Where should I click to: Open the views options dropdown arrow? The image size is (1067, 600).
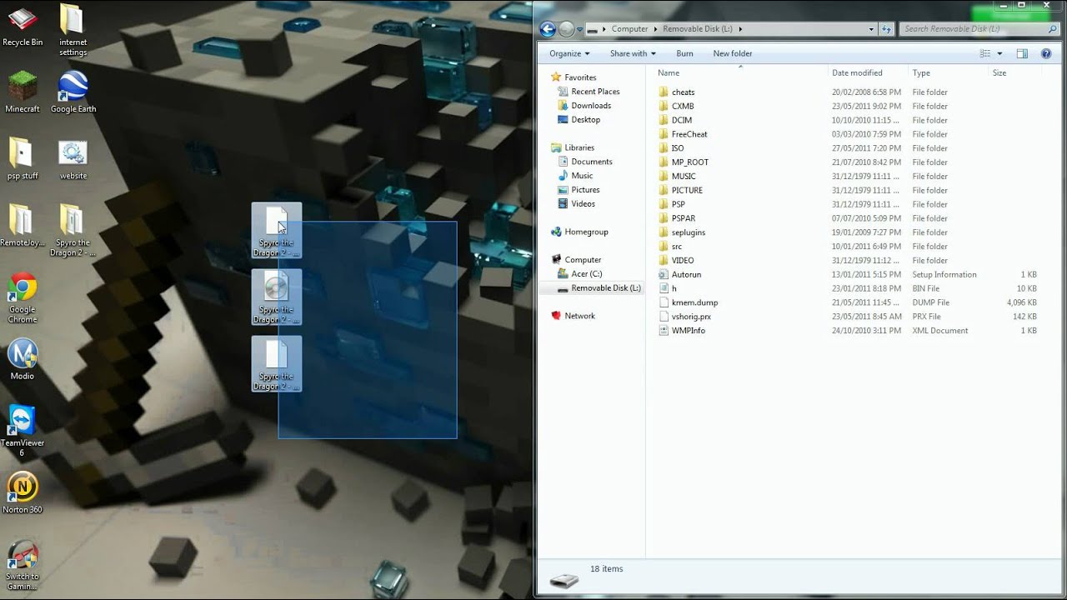1000,53
